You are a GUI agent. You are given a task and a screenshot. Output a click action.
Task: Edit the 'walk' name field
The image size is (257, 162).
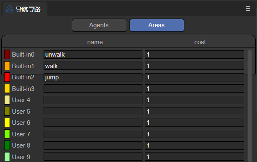click(x=93, y=66)
